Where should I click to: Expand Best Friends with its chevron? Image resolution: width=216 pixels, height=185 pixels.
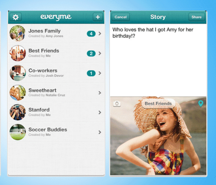(x=100, y=53)
